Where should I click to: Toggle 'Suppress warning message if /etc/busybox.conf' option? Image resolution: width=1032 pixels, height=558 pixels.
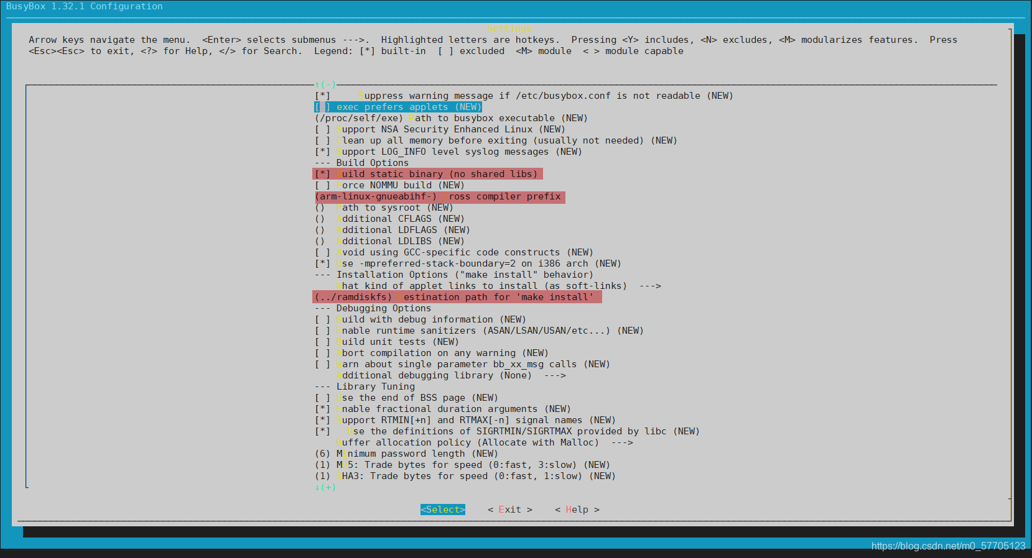[524, 96]
